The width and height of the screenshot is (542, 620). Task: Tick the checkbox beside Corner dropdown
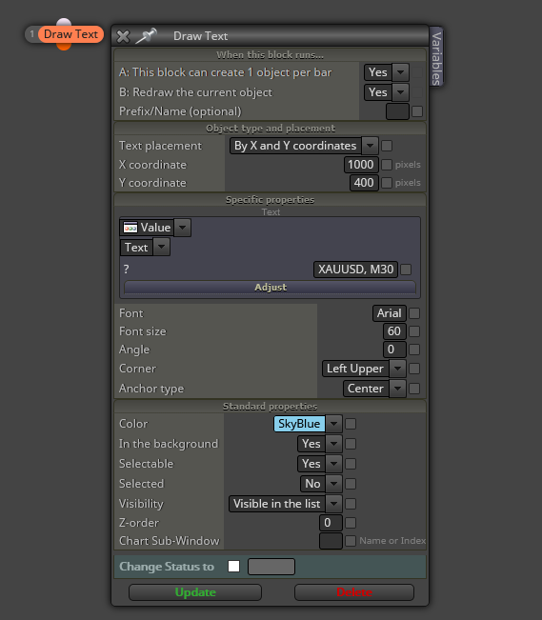pos(414,369)
